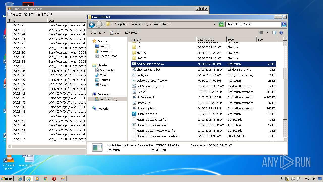The width and height of the screenshot is (323, 182).
Task: Open Downloads under Favorites
Action: [x=106, y=51]
